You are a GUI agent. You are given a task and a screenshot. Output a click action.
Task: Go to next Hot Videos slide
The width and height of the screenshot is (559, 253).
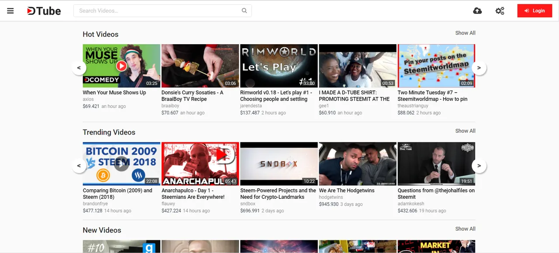click(479, 68)
